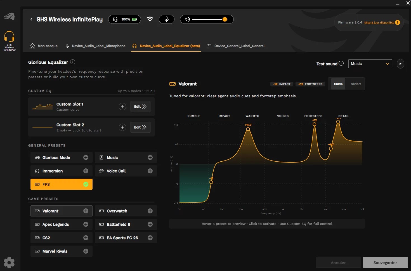Select the Overwatch game preset
Image resolution: width=411 pixels, height=271 pixels.
click(x=126, y=211)
